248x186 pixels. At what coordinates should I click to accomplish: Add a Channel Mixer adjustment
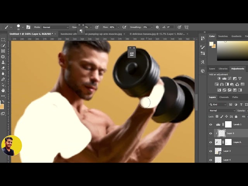click(237, 84)
